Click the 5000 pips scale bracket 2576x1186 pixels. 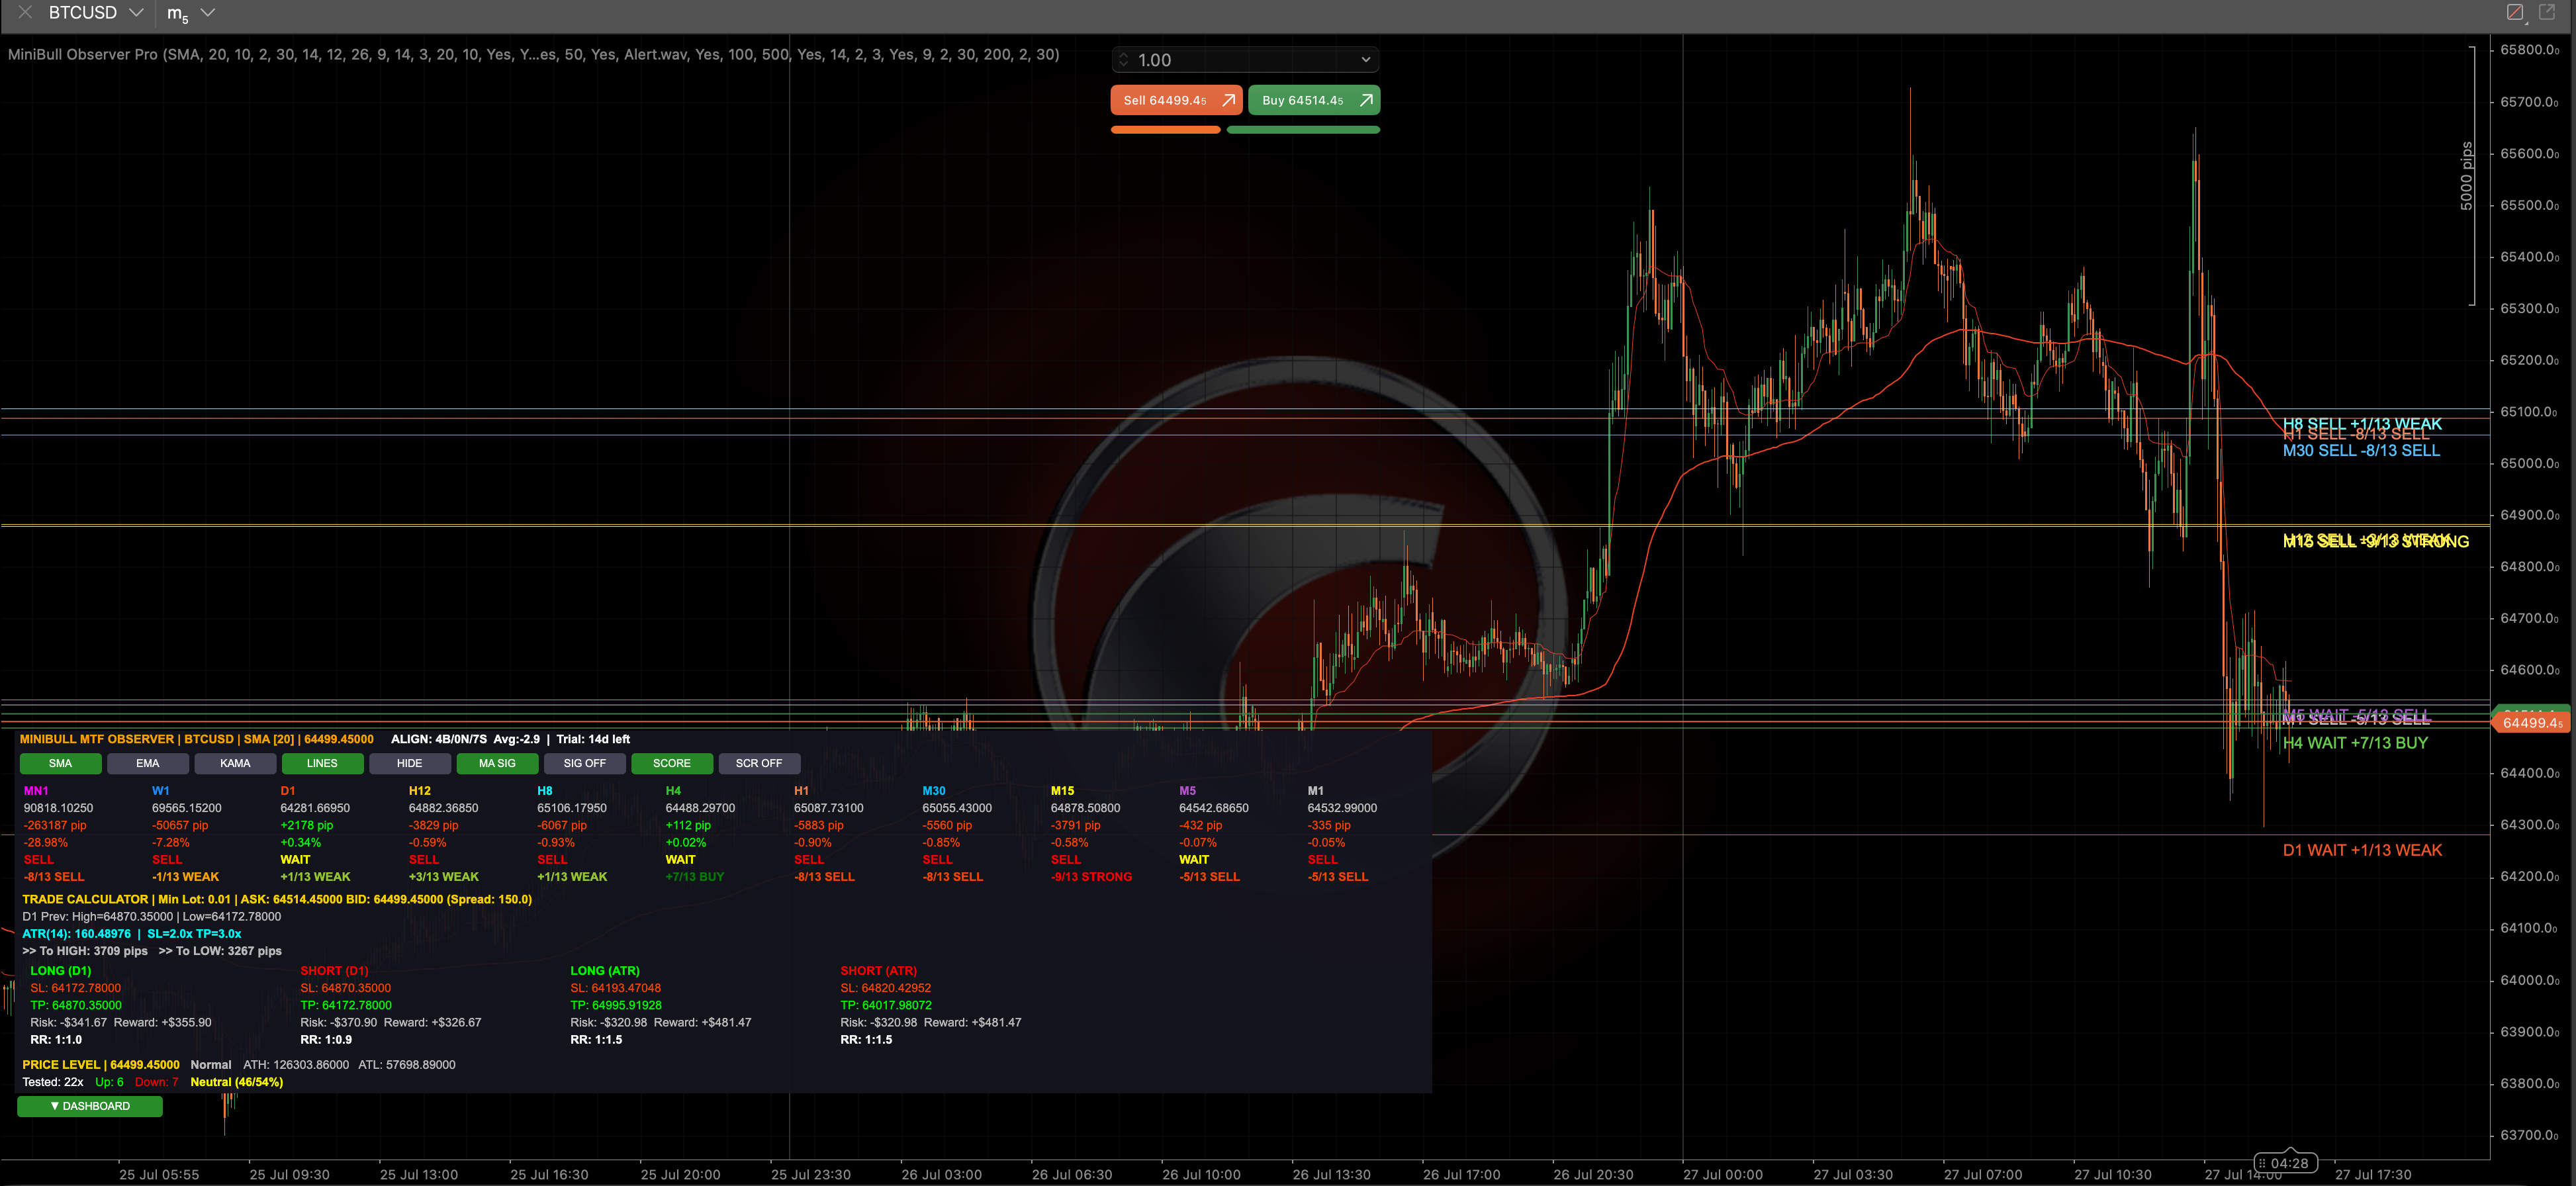(x=2469, y=176)
